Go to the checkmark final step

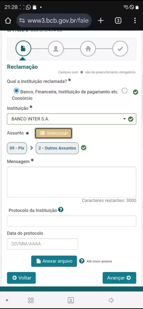pos(120,48)
